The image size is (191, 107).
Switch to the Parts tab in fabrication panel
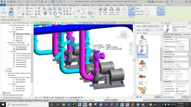[x=145, y=33]
